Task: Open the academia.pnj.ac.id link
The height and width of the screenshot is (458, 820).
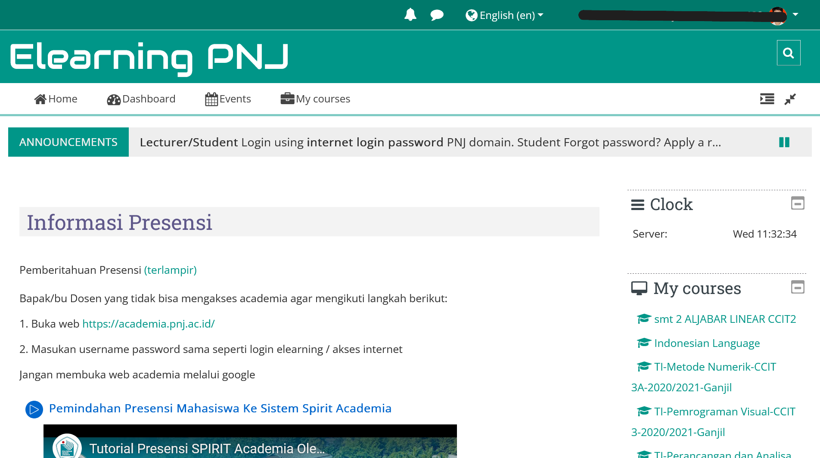Action: pos(148,323)
